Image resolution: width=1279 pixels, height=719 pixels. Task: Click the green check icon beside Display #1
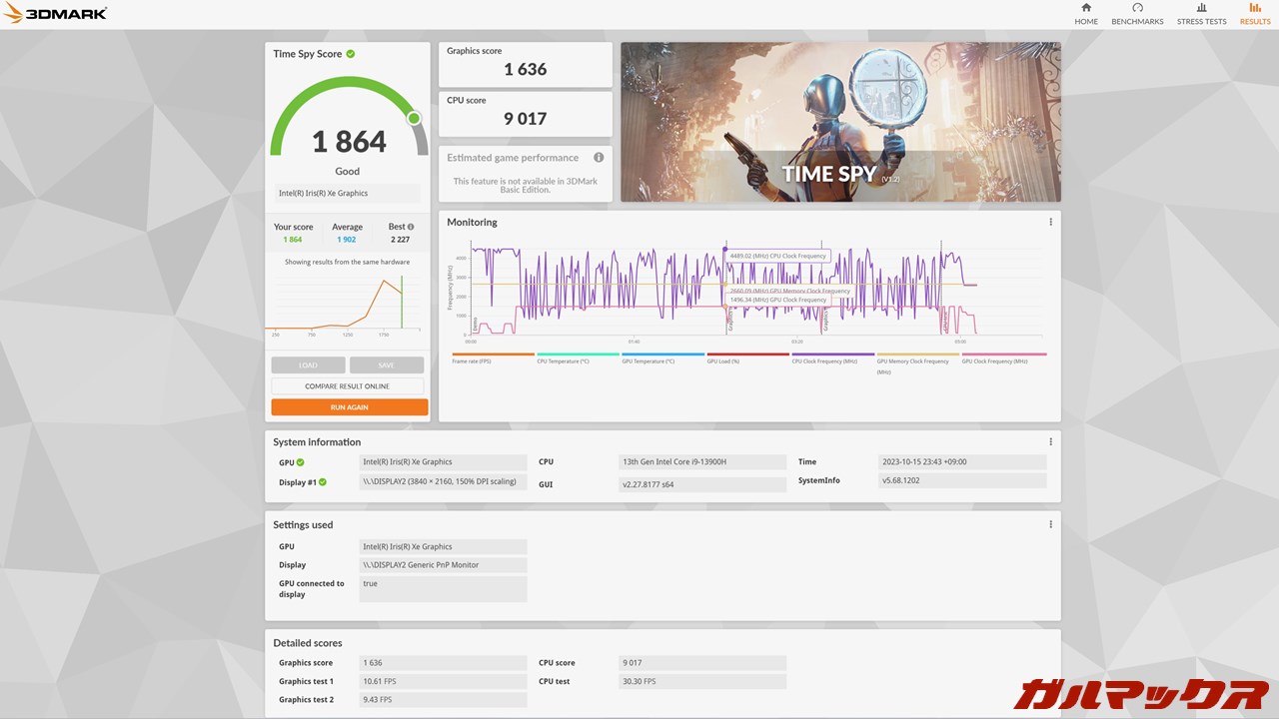coord(323,482)
